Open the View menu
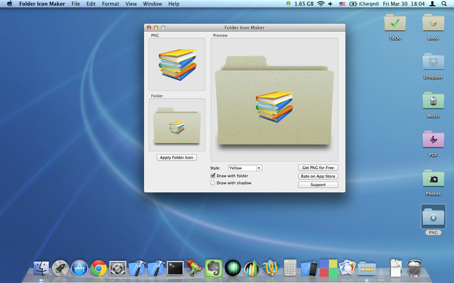The height and width of the screenshot is (283, 454). tap(131, 4)
